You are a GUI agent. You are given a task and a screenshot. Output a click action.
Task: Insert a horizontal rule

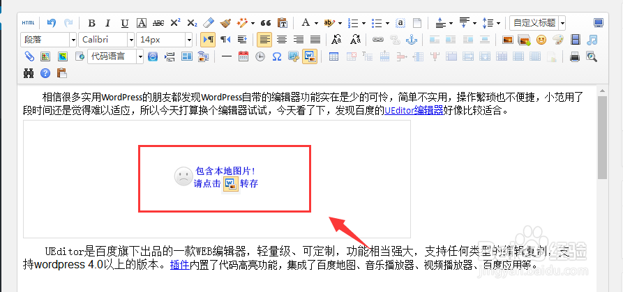coord(227,56)
